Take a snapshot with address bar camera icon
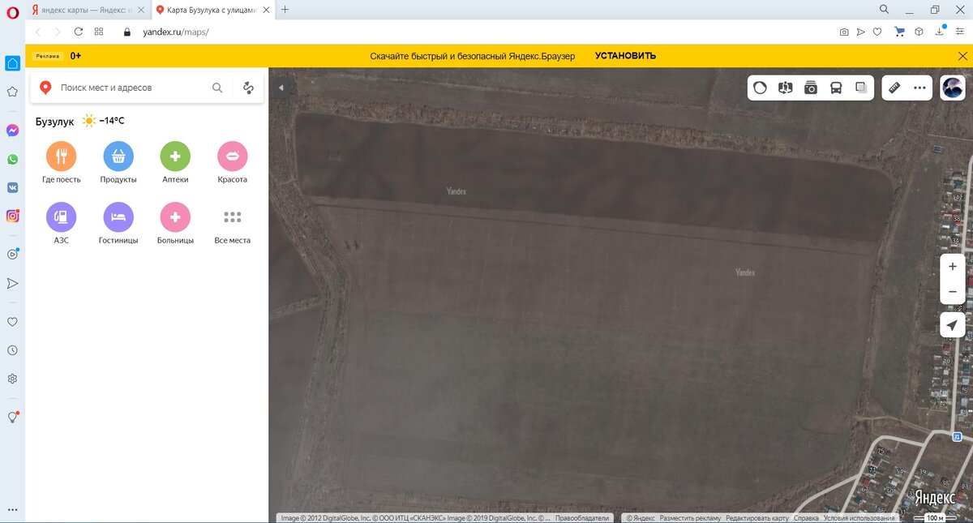 [844, 32]
